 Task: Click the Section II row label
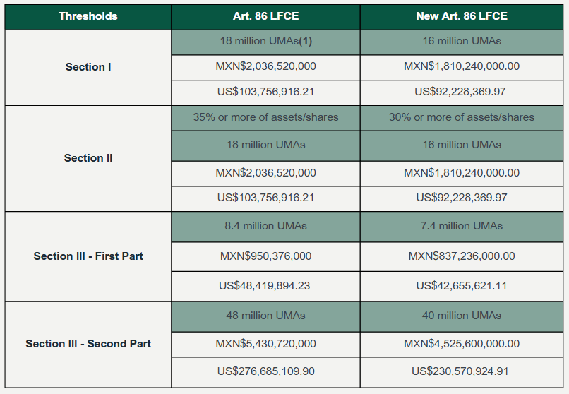point(88,158)
